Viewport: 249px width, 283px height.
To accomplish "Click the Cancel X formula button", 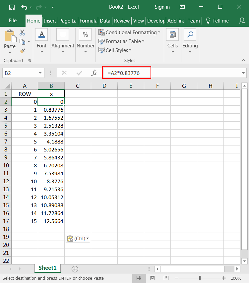I will (x=64, y=73).
